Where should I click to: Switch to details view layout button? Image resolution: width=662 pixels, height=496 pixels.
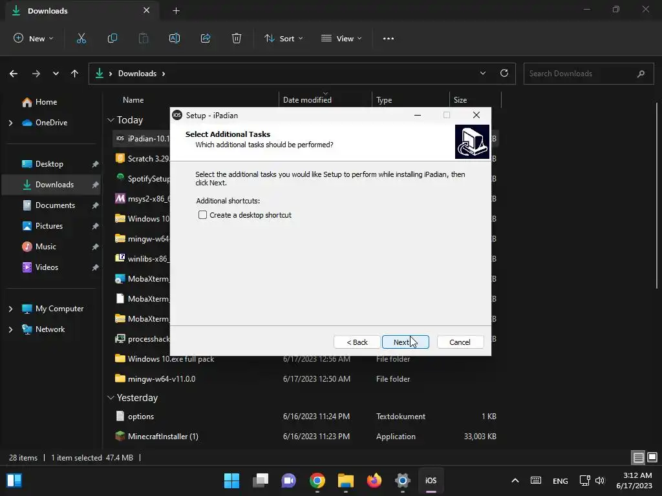638,458
